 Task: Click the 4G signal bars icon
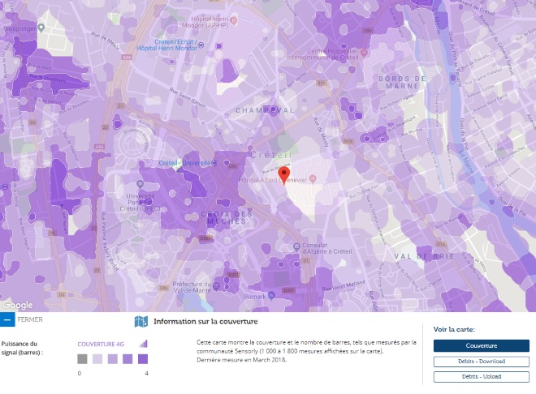pos(144,344)
